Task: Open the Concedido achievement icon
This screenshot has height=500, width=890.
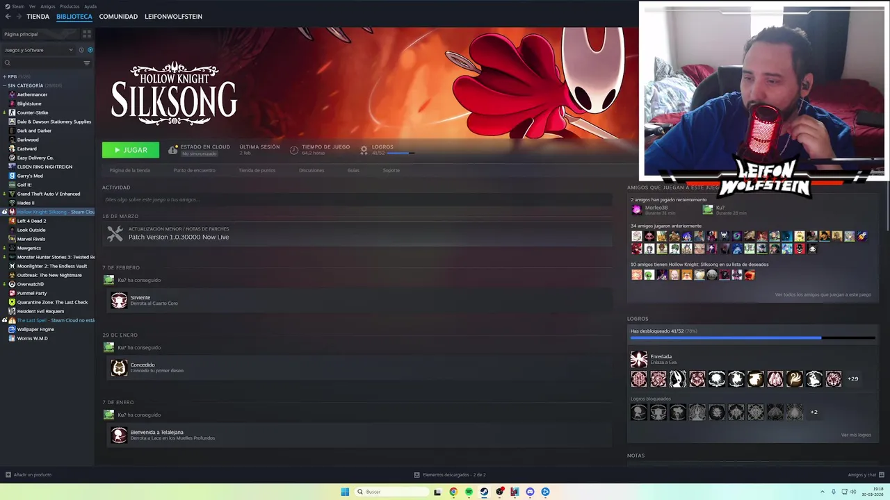Action: (x=119, y=367)
